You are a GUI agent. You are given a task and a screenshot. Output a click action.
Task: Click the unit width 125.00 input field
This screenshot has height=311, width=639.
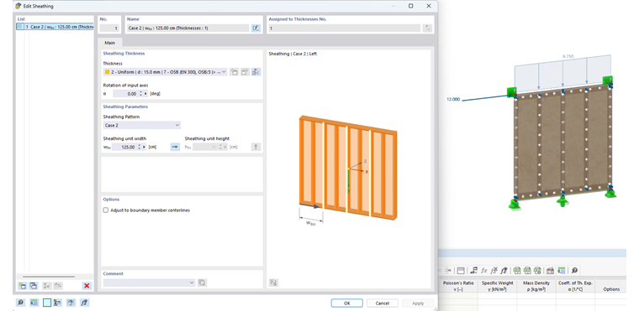coord(124,148)
